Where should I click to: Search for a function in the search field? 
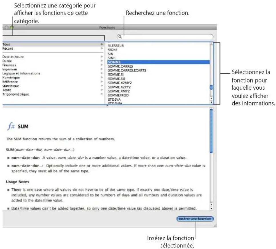click(165, 37)
